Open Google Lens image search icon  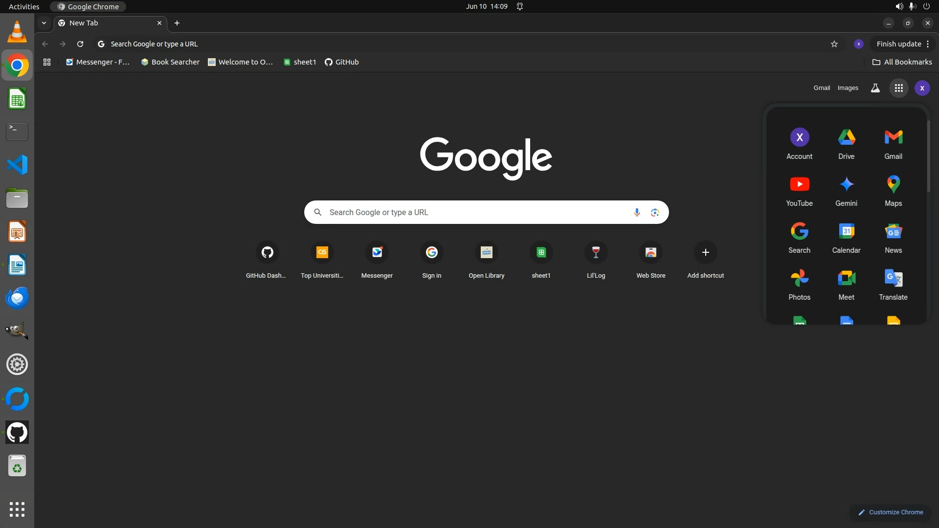tap(655, 212)
